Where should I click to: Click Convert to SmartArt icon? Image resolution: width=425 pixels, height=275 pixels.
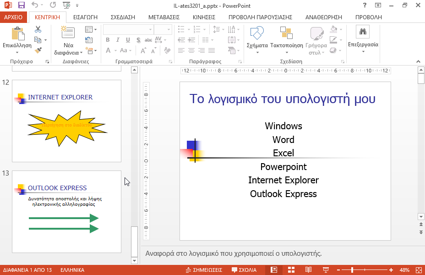(x=232, y=50)
